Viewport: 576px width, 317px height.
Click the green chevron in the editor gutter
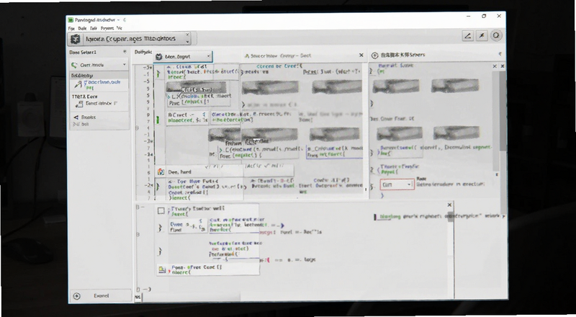[x=158, y=74]
